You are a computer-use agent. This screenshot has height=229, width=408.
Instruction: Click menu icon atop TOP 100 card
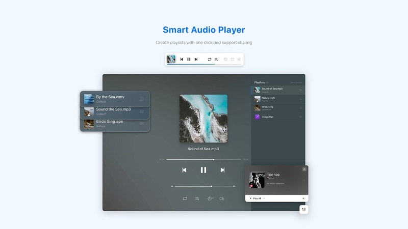point(304,169)
